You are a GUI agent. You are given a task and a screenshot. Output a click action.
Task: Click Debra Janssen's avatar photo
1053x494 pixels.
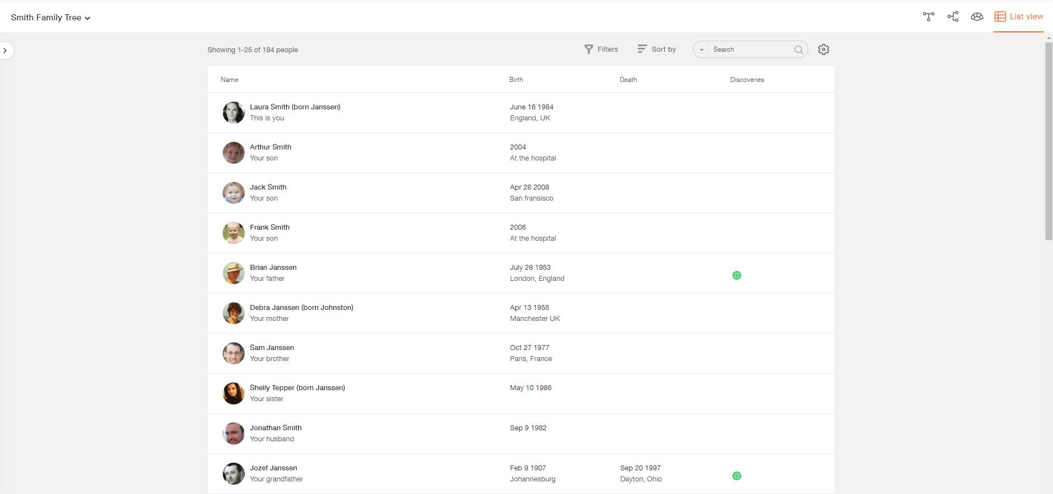coord(234,313)
